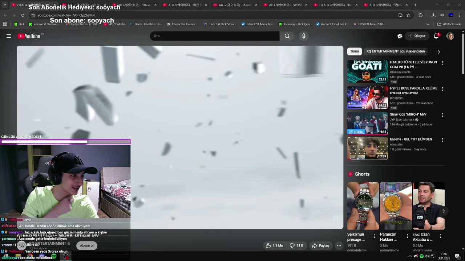Image resolution: width=465 pixels, height=261 pixels.
Task: Click the search magnifier button
Action: pos(287,36)
